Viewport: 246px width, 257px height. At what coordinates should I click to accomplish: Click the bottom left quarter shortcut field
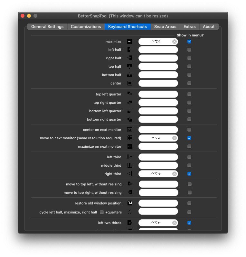[158, 111]
